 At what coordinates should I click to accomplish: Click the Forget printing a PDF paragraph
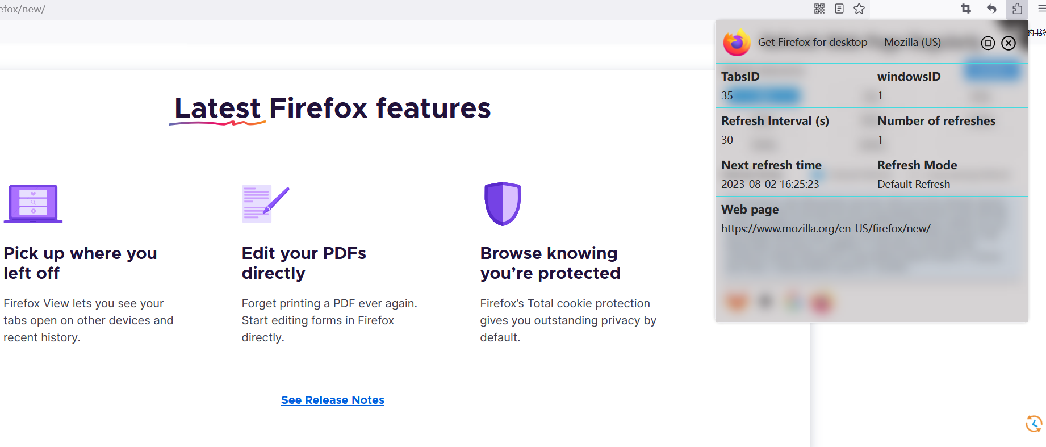(329, 320)
